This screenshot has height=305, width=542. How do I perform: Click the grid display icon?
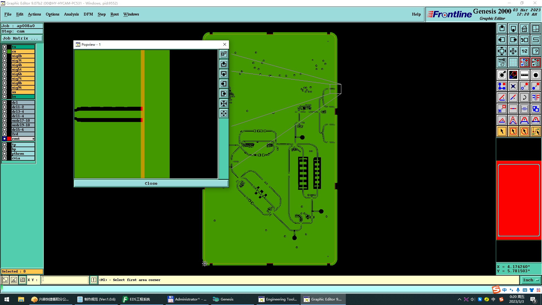(513, 62)
